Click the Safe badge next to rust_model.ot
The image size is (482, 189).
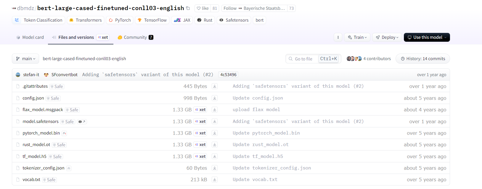pyautogui.click(x=59, y=145)
